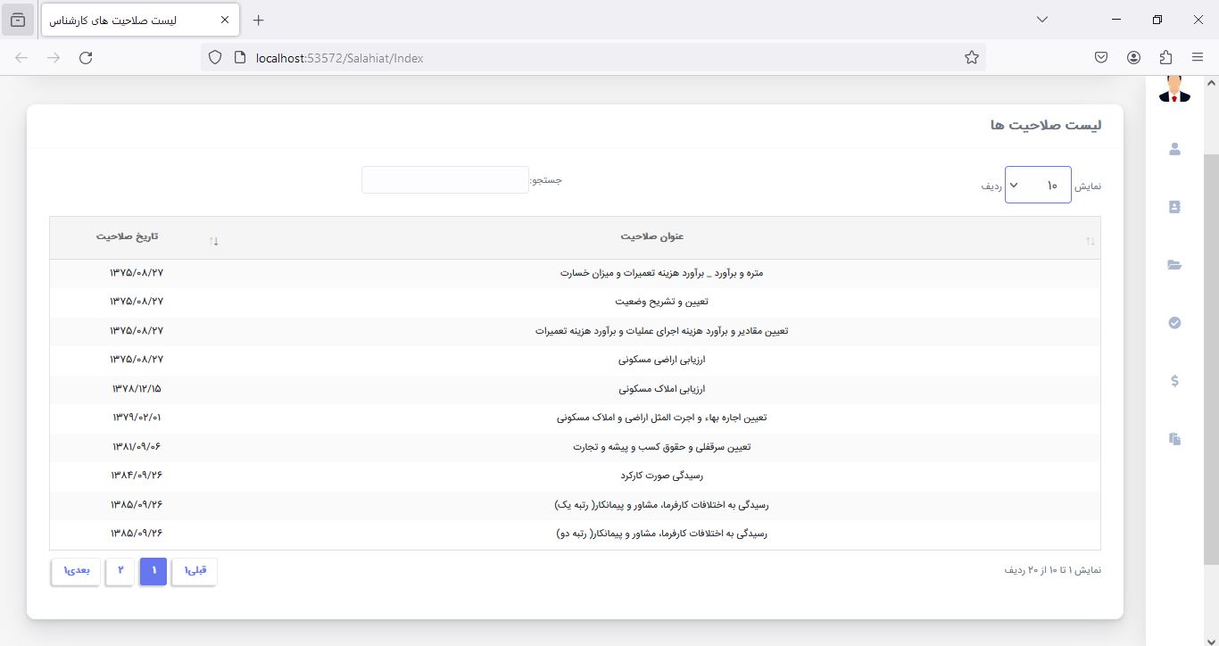Viewport: 1219px width, 646px height.
Task: Open the contact card sidebar icon
Action: click(x=1174, y=207)
